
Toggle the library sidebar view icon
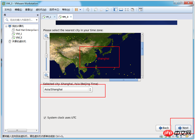click(115, 9)
